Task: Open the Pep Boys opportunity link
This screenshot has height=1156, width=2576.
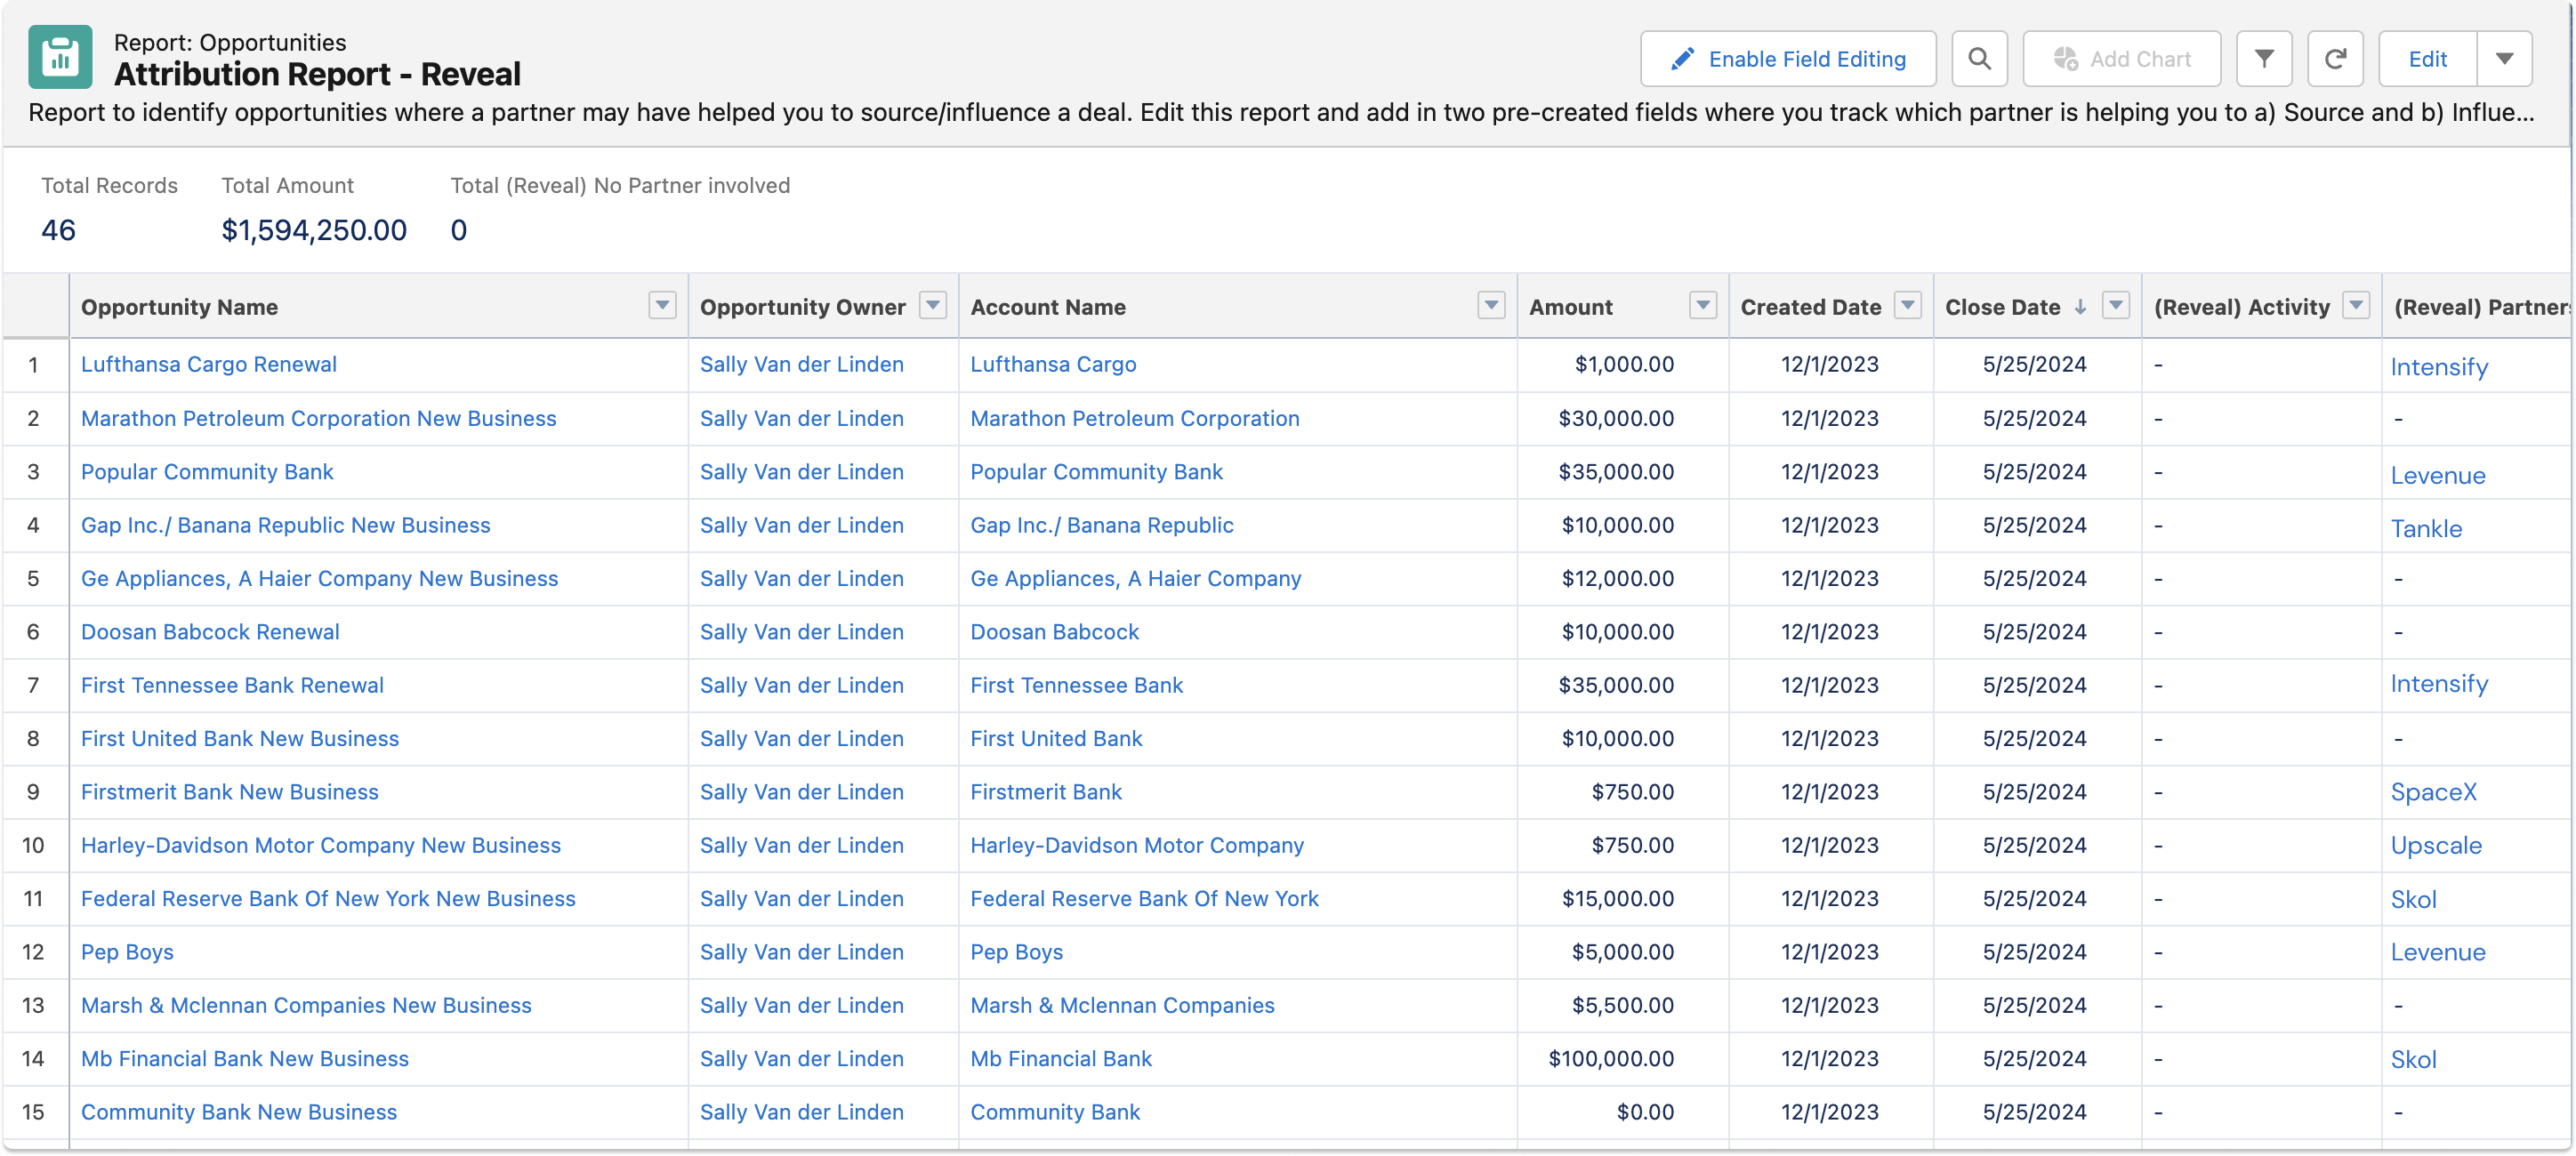Action: (x=127, y=952)
